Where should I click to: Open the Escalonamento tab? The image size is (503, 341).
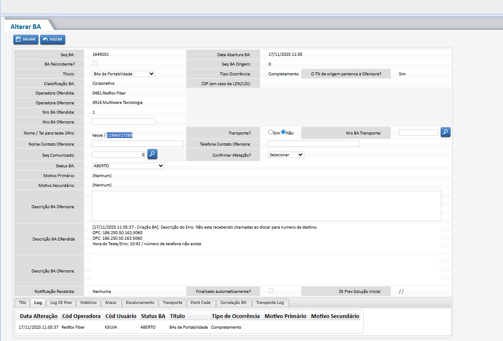pos(140,303)
